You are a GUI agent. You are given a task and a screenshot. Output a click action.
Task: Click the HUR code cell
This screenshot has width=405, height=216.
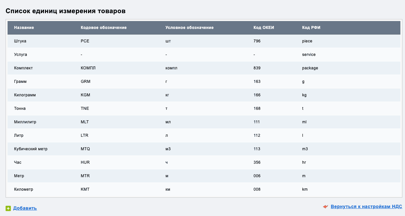click(85, 162)
